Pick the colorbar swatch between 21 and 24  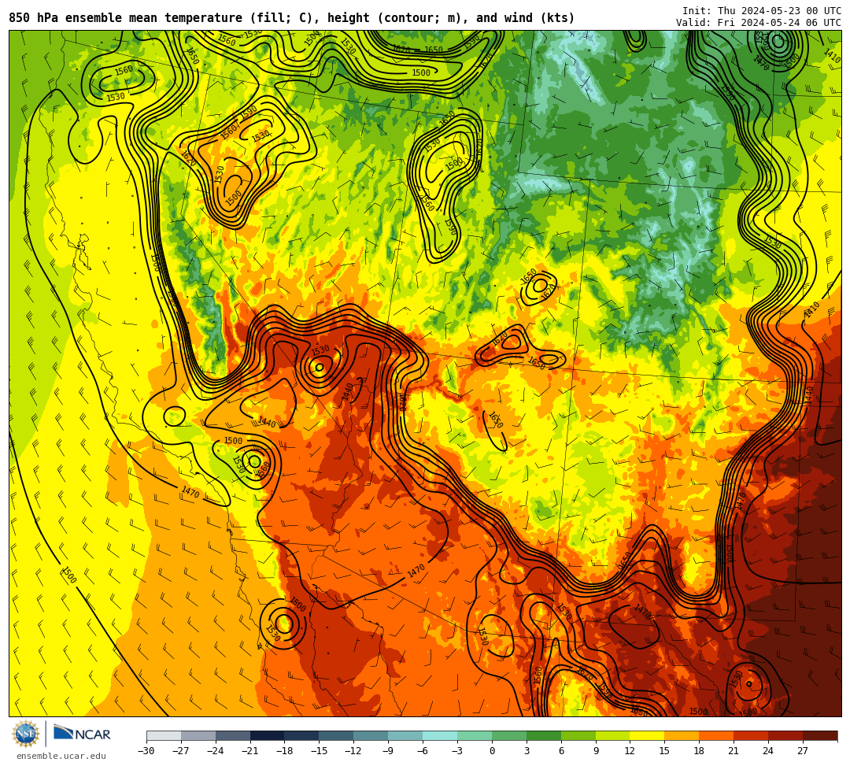click(x=752, y=735)
